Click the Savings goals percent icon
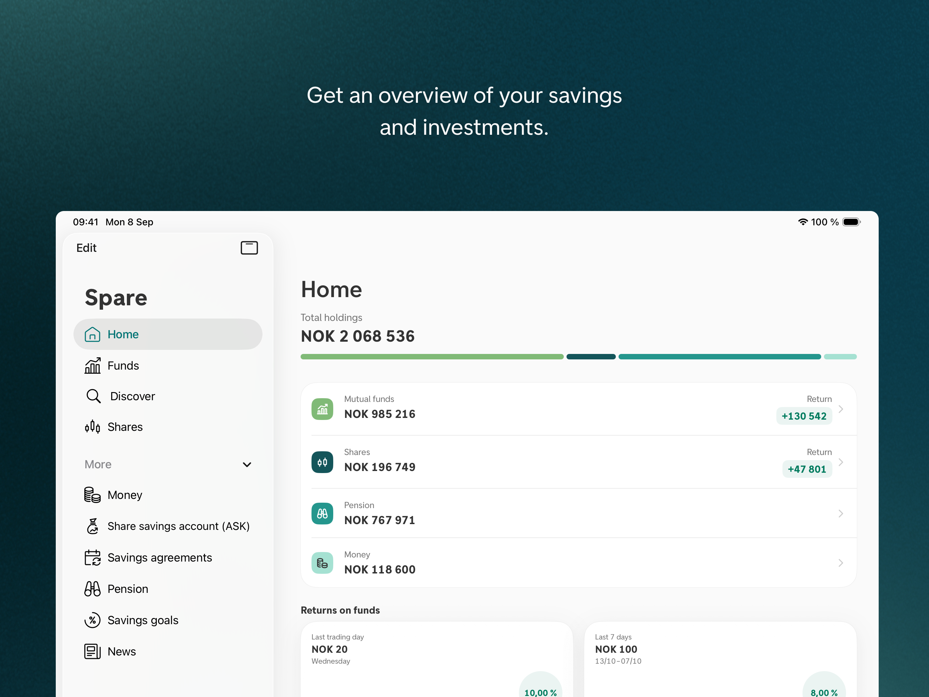929x697 pixels. pyautogui.click(x=92, y=620)
